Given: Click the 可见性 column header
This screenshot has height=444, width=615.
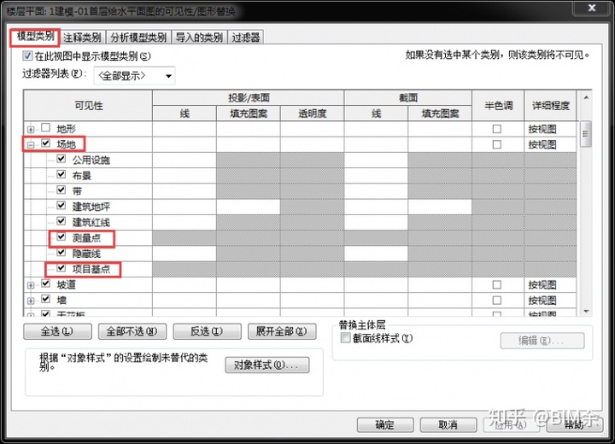Looking at the screenshot, I should [x=88, y=106].
